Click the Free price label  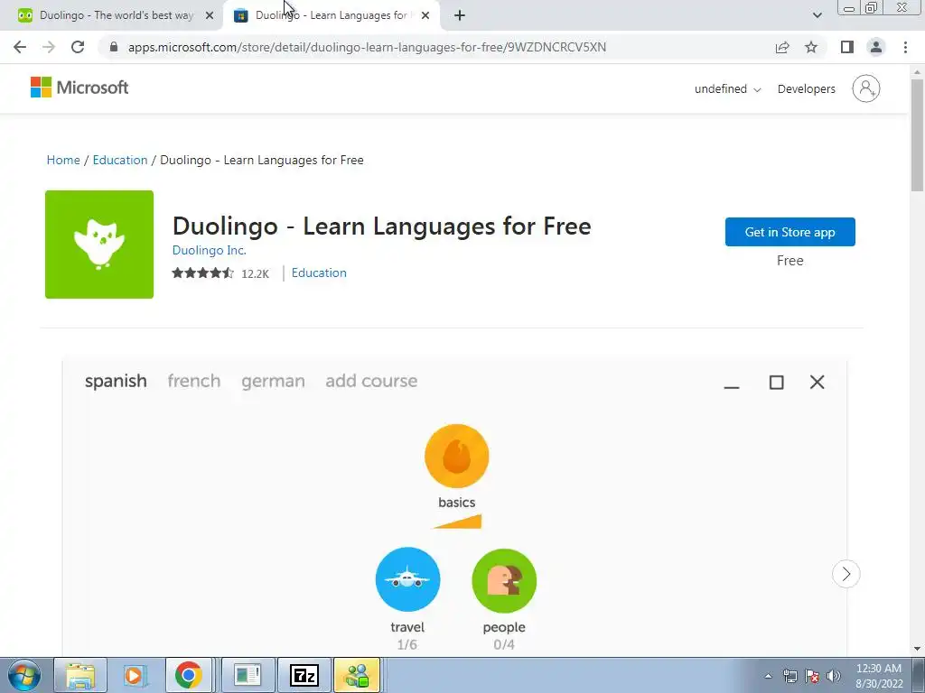pyautogui.click(x=790, y=261)
